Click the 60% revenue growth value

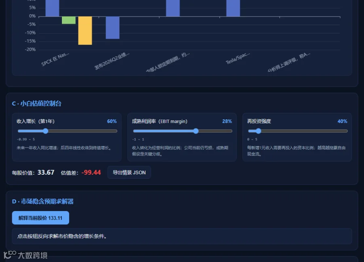[112, 121]
